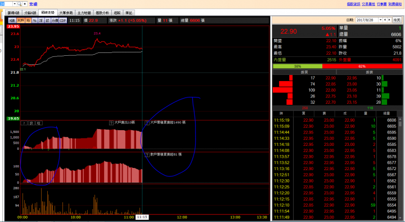Viewport: 405px width, 222px height.
Task: Click the ? icon beside 大戶賣出10張
Action: (111, 123)
